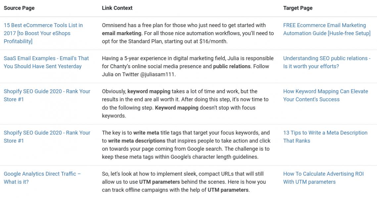
Task: Click the bold "public relations" keyword
Action: (232, 67)
